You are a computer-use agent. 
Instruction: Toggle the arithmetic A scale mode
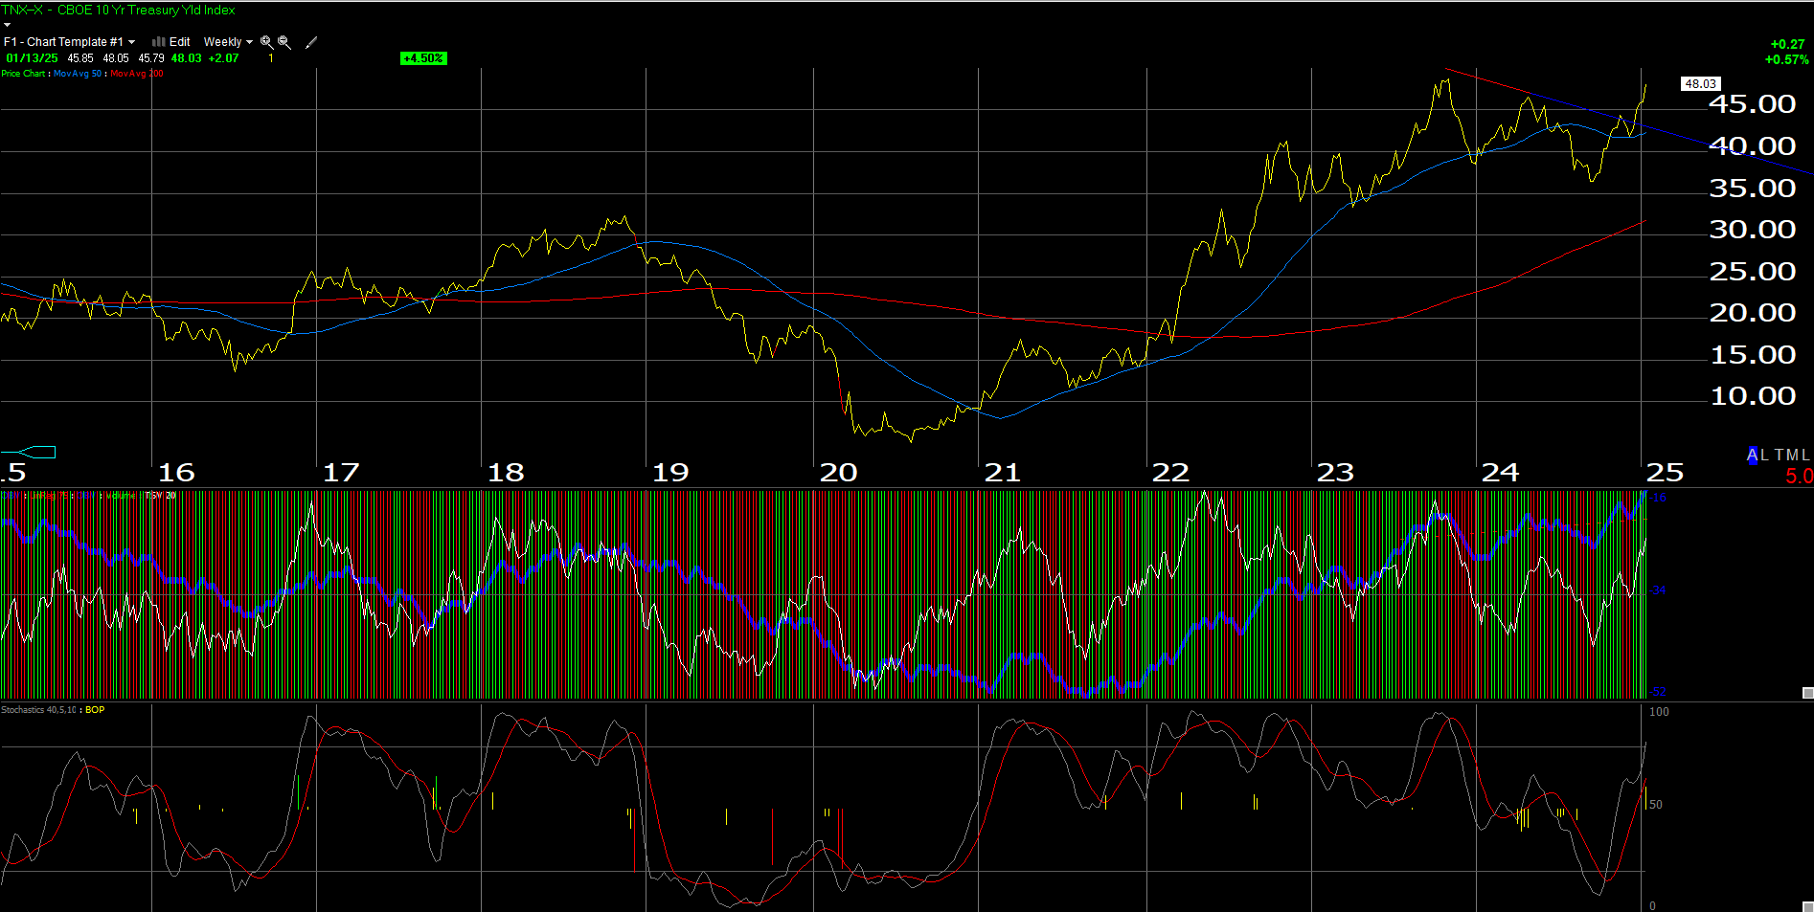click(1751, 456)
